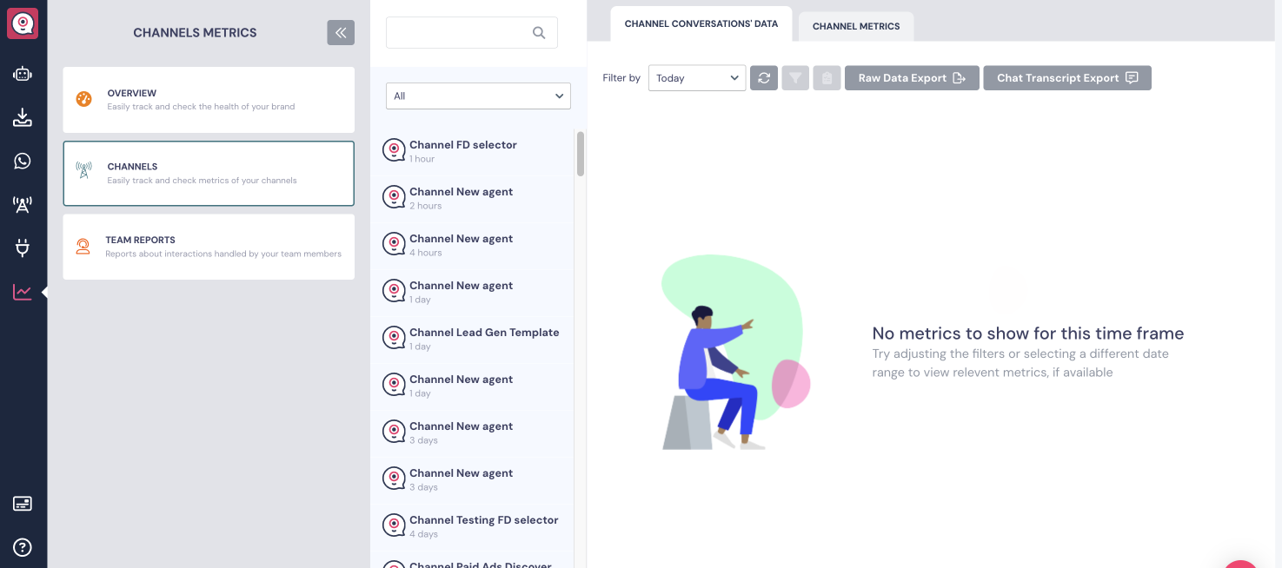Open the Today date range dropdown
Image resolution: width=1282 pixels, height=568 pixels.
tap(696, 77)
